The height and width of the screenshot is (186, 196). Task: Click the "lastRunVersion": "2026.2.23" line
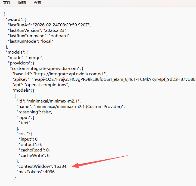point(38,30)
